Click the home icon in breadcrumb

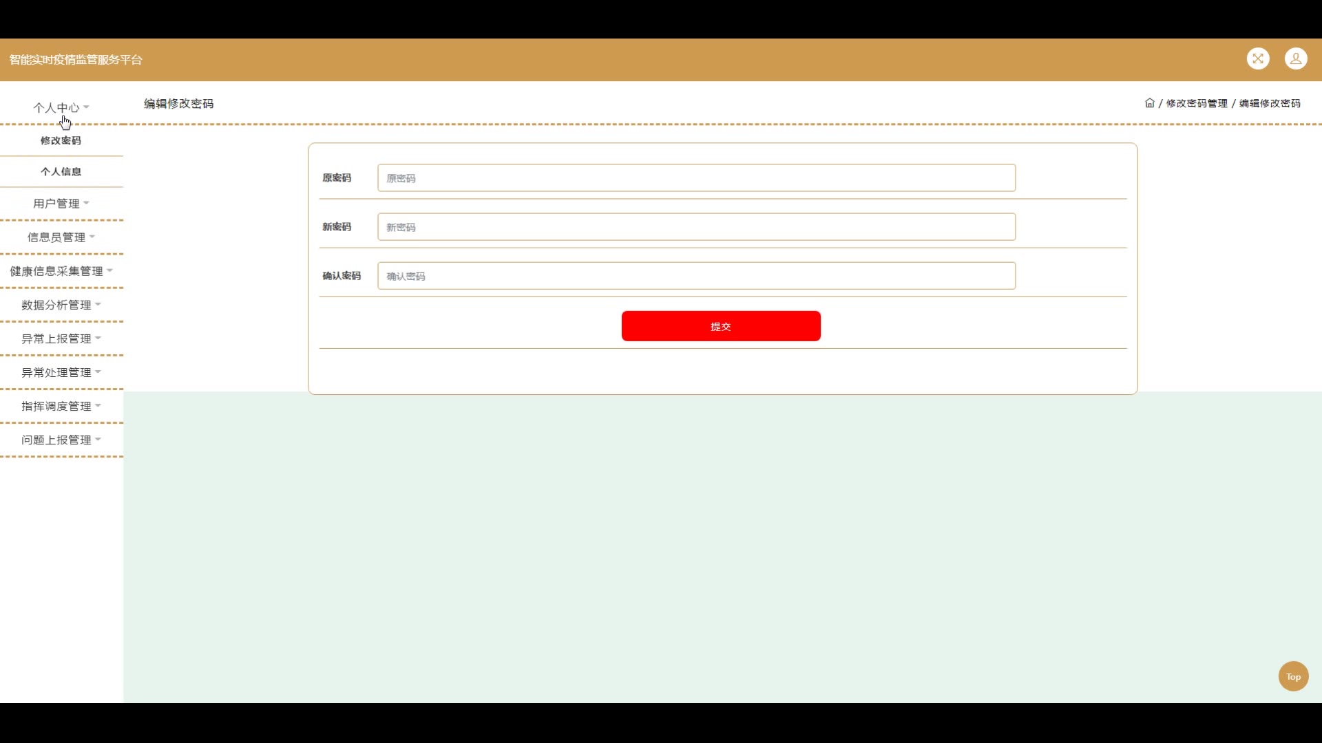[1149, 103]
